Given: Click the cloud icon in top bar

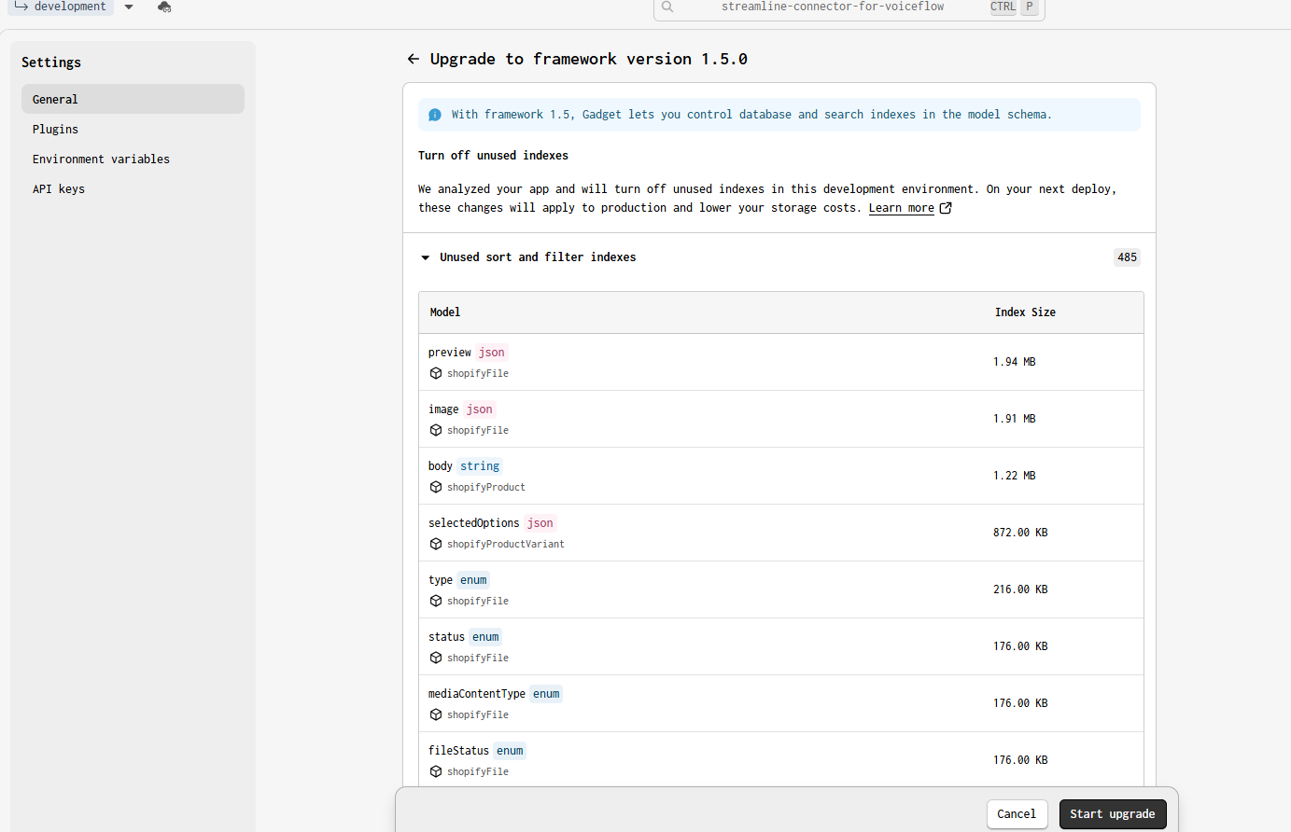Looking at the screenshot, I should [164, 7].
